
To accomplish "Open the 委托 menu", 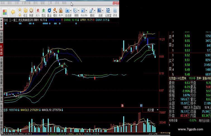I will click(x=35, y=3).
